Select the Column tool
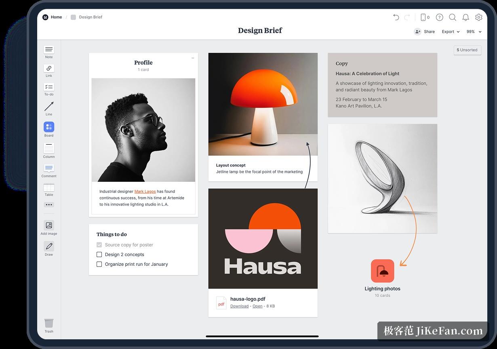Viewport: 497px width, 349px height. tap(49, 151)
